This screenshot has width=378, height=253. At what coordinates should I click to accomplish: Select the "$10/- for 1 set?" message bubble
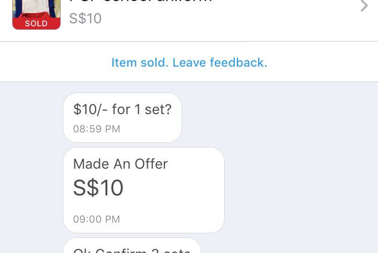point(122,117)
